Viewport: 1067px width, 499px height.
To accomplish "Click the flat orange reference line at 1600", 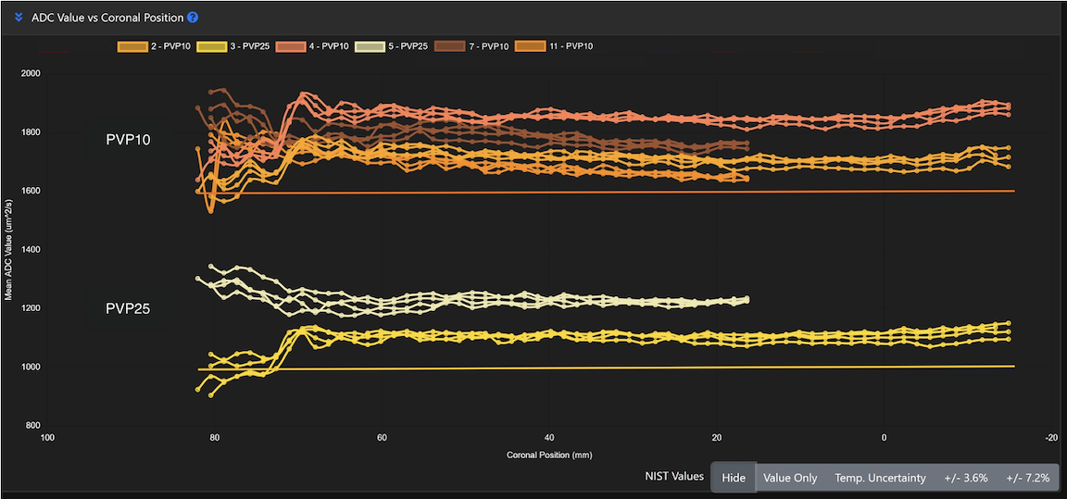I will [648, 191].
